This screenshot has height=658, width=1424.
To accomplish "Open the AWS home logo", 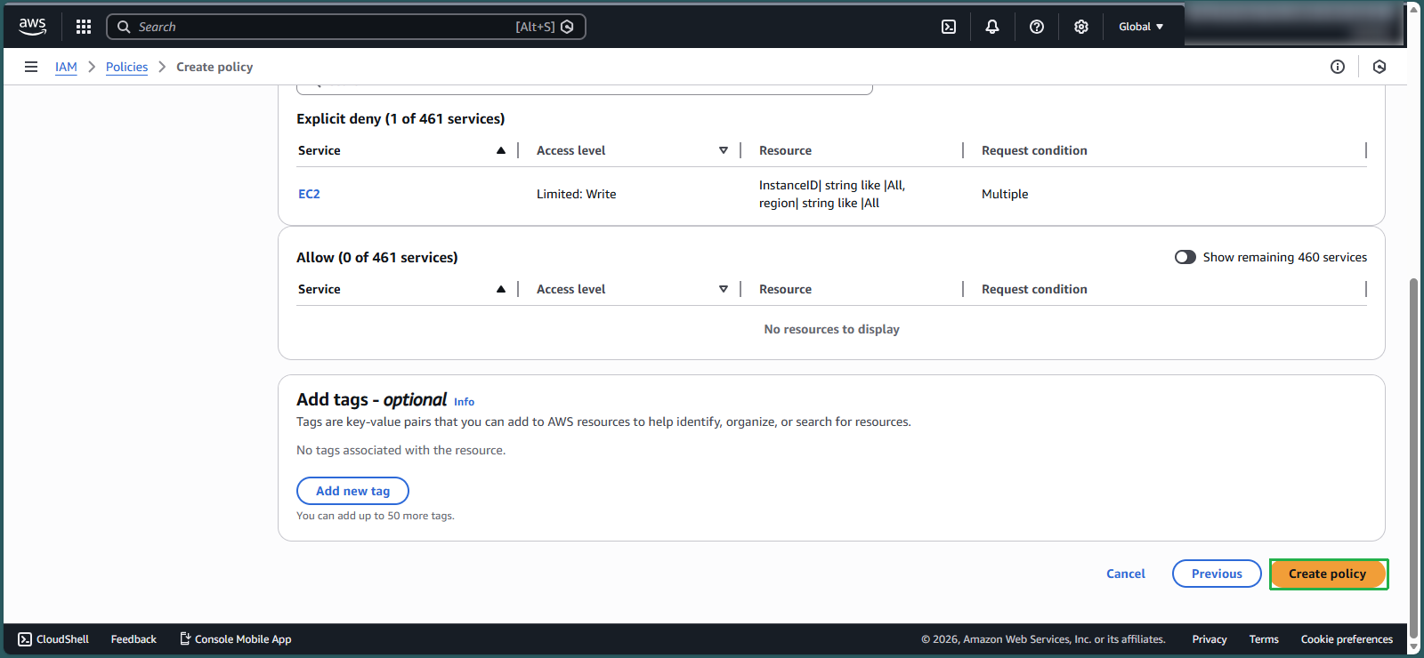I will coord(33,27).
